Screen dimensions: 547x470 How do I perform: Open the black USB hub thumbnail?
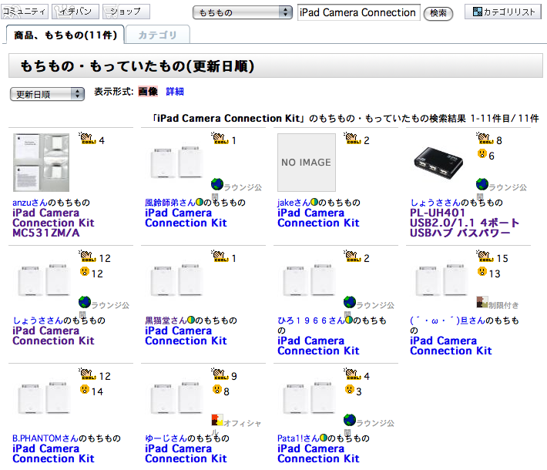click(x=438, y=163)
